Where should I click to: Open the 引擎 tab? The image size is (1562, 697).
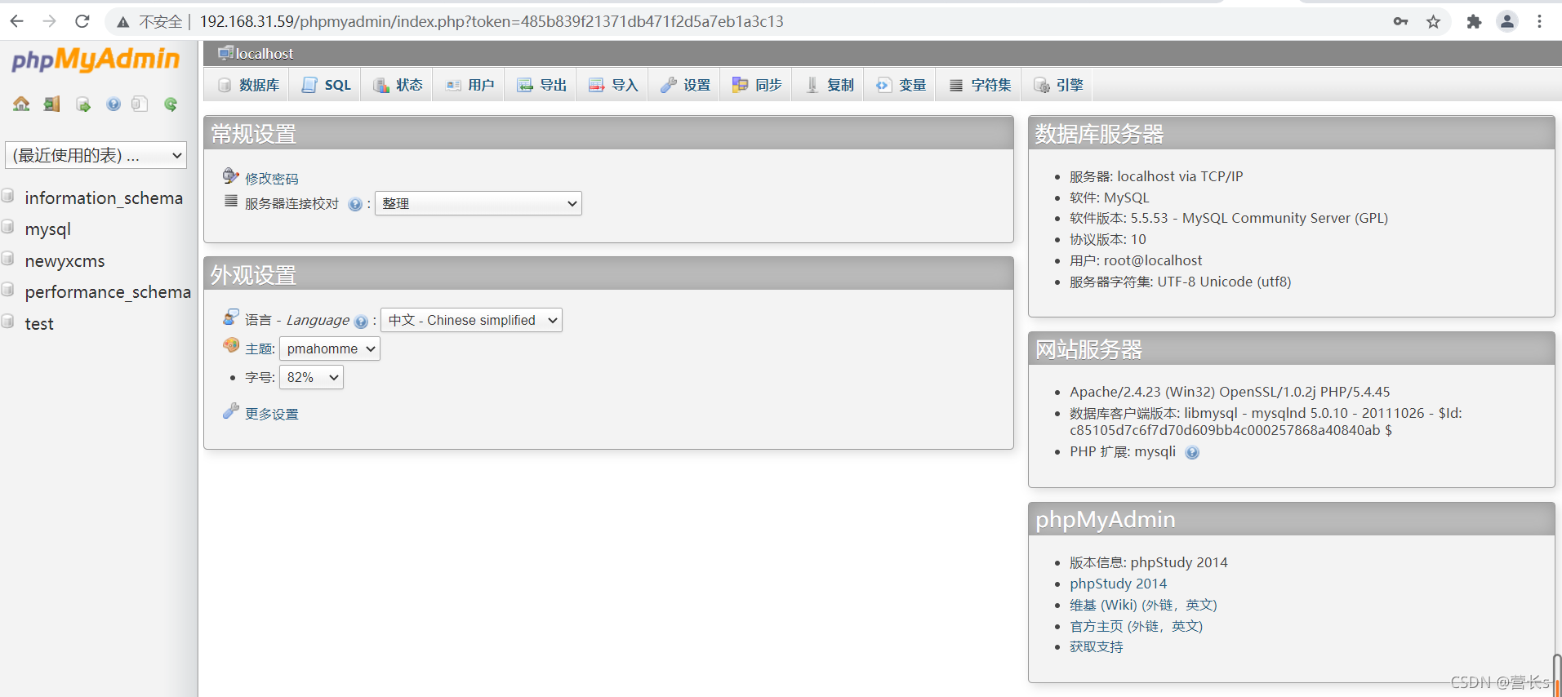(x=1058, y=85)
